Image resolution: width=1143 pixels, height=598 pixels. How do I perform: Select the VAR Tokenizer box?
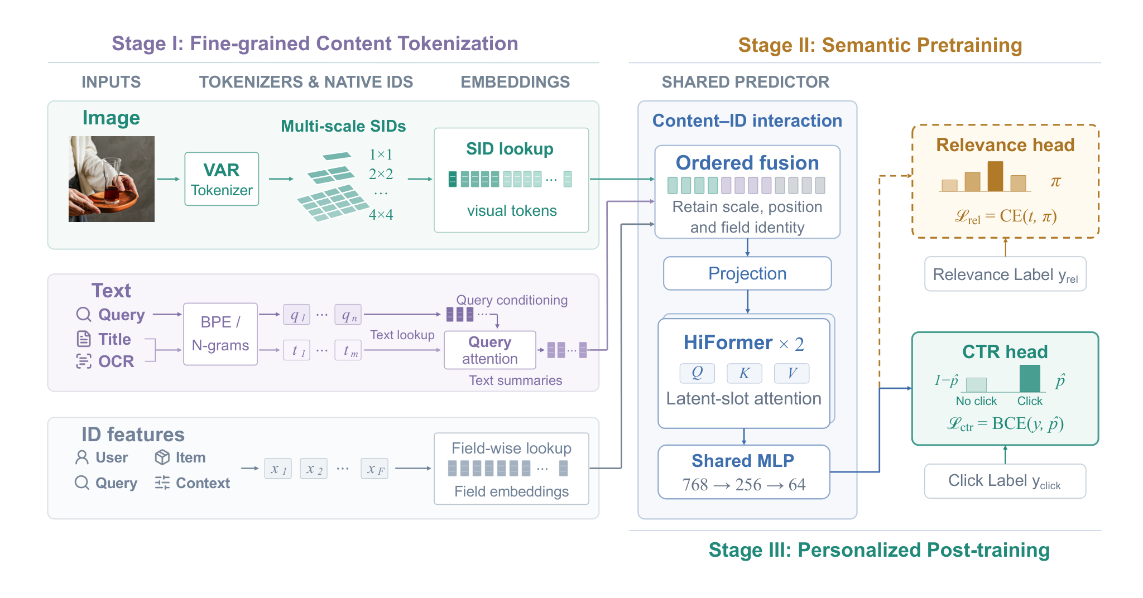pyautogui.click(x=222, y=179)
